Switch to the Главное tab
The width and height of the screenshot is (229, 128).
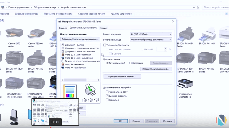tap(63, 28)
